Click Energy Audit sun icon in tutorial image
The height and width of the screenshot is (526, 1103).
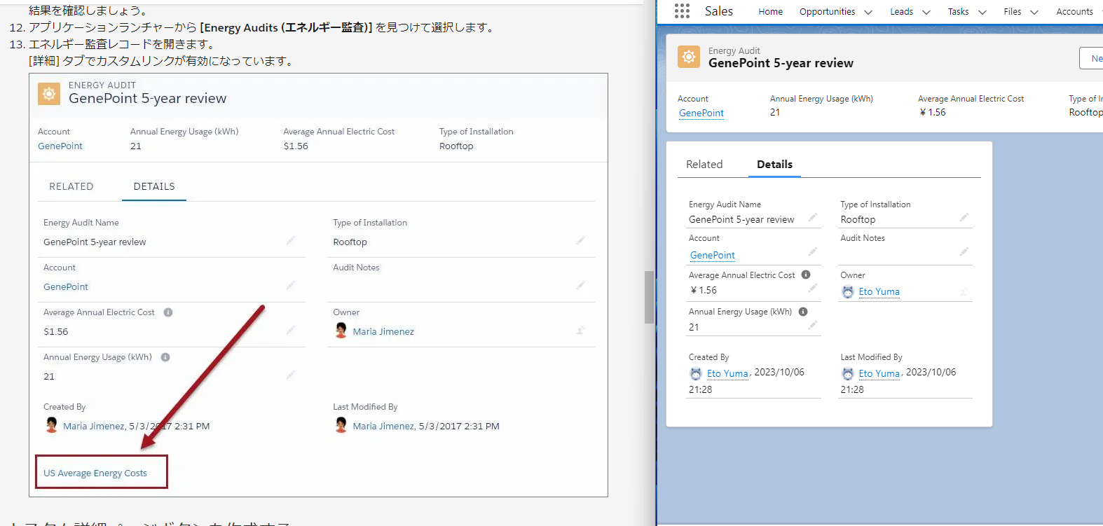tap(49, 93)
